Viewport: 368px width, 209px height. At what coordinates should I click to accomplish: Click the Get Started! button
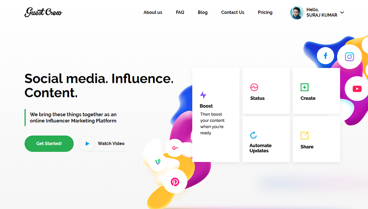click(x=49, y=143)
